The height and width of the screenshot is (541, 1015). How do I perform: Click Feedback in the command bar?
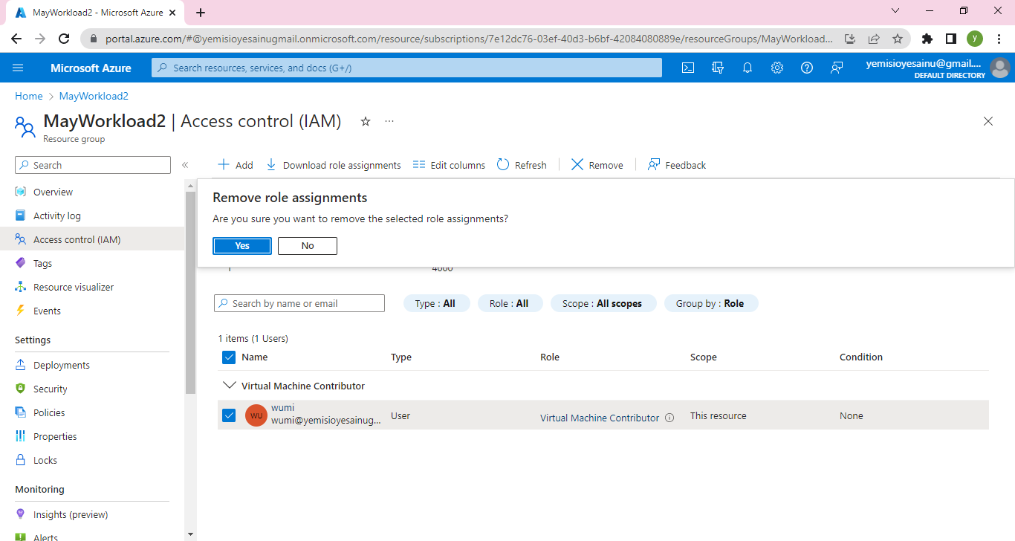pos(677,165)
